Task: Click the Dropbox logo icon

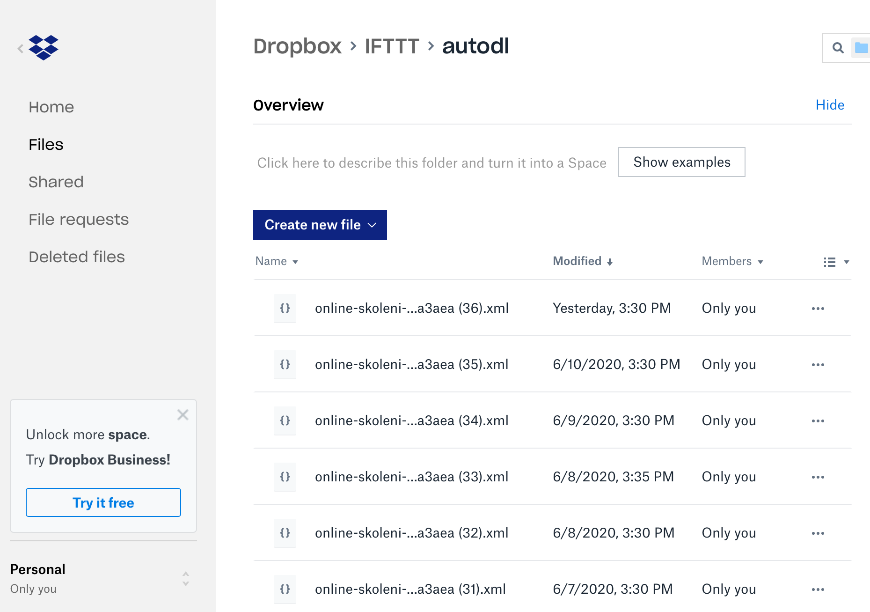Action: tap(44, 47)
